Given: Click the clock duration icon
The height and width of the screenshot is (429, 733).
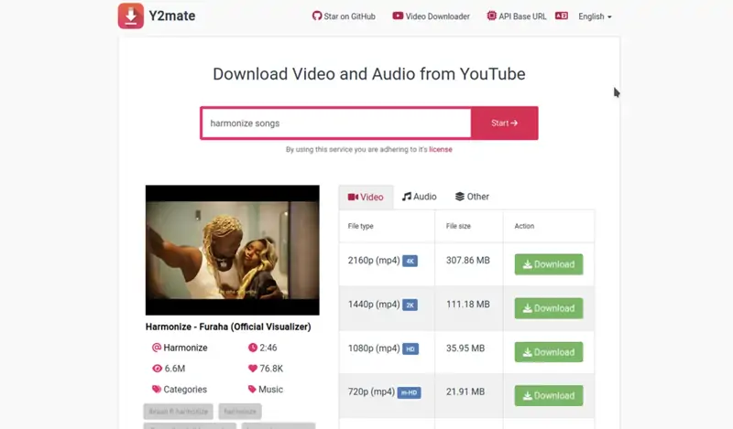Looking at the screenshot, I should tap(253, 348).
